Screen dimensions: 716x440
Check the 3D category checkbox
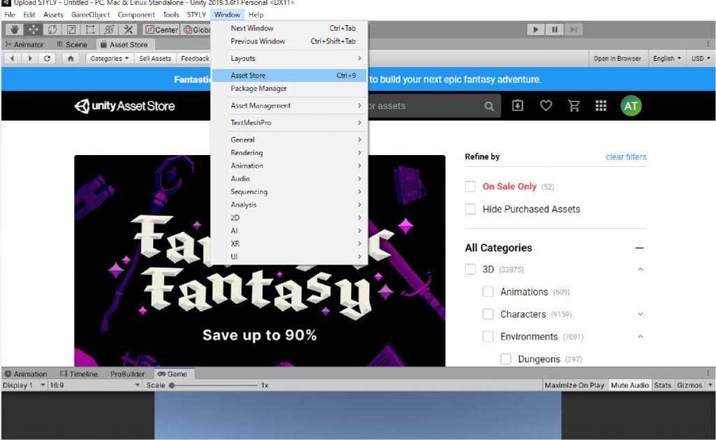471,269
